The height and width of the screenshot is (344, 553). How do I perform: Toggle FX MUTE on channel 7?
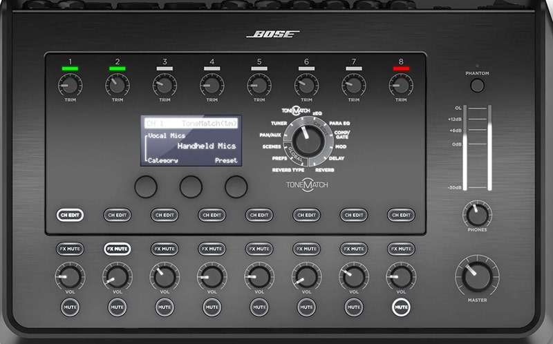click(354, 249)
